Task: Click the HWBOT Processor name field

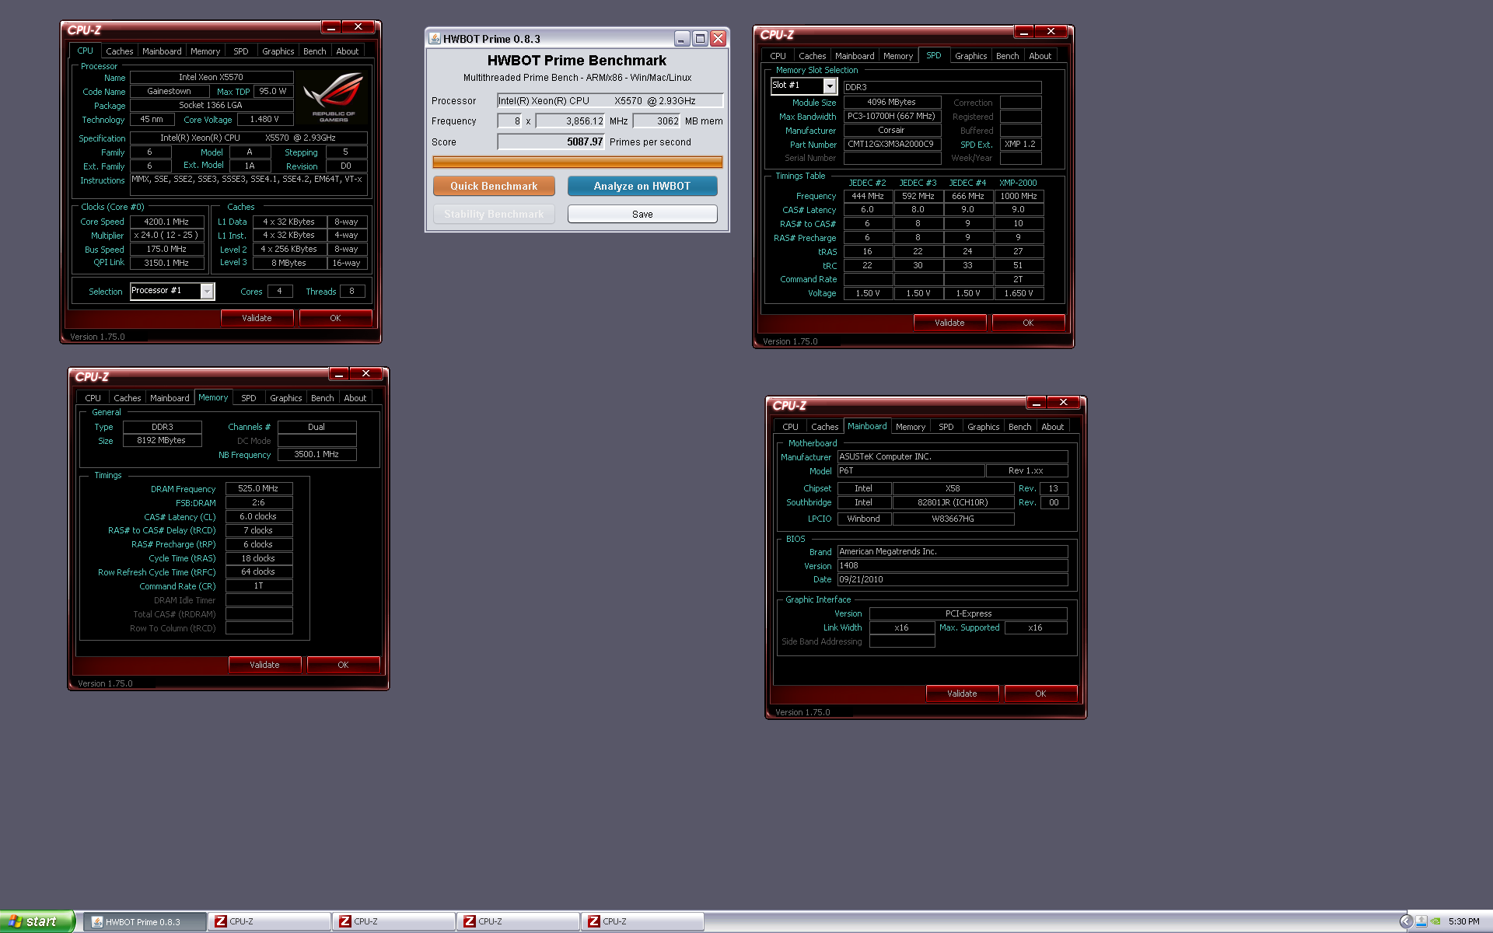Action: point(610,100)
